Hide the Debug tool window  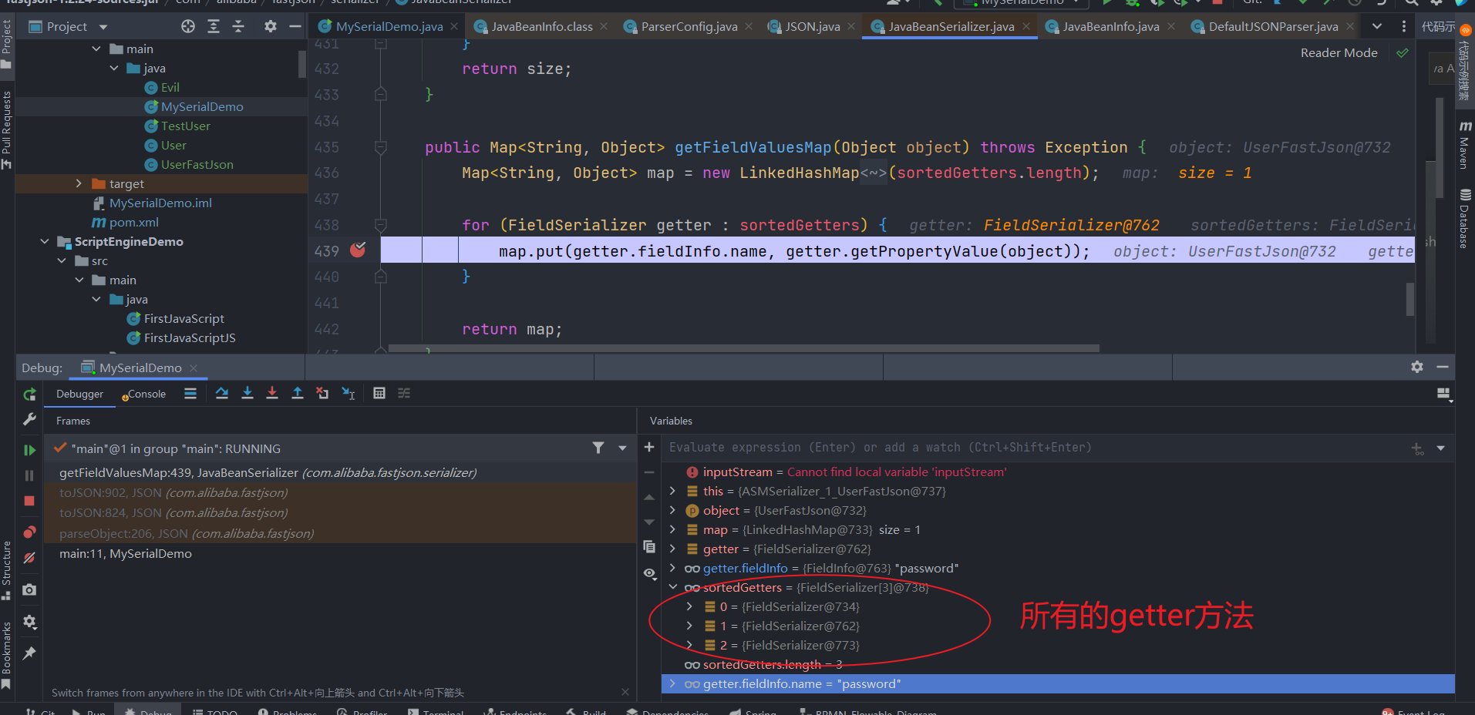[x=1443, y=367]
